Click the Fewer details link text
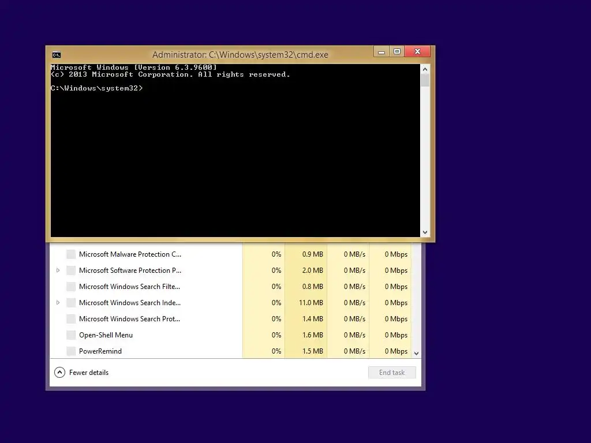The height and width of the screenshot is (443, 591). (x=88, y=373)
